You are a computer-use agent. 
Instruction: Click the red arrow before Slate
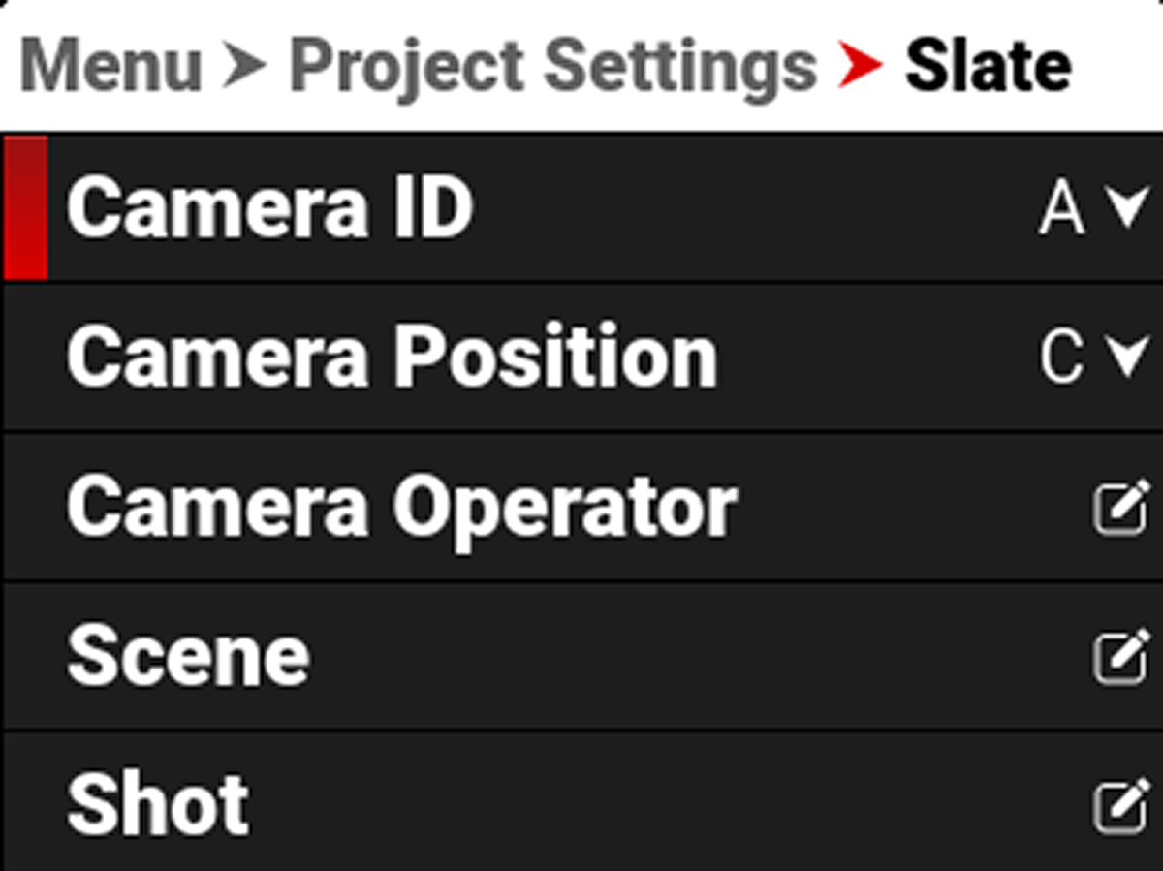860,67
